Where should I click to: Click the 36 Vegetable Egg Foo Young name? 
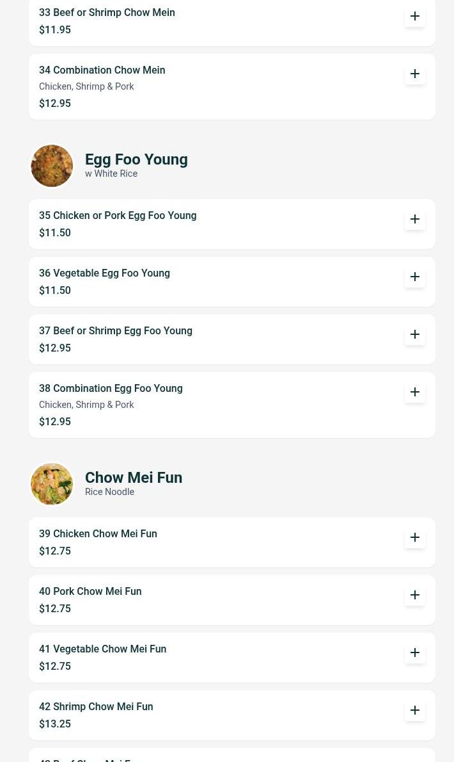(104, 273)
